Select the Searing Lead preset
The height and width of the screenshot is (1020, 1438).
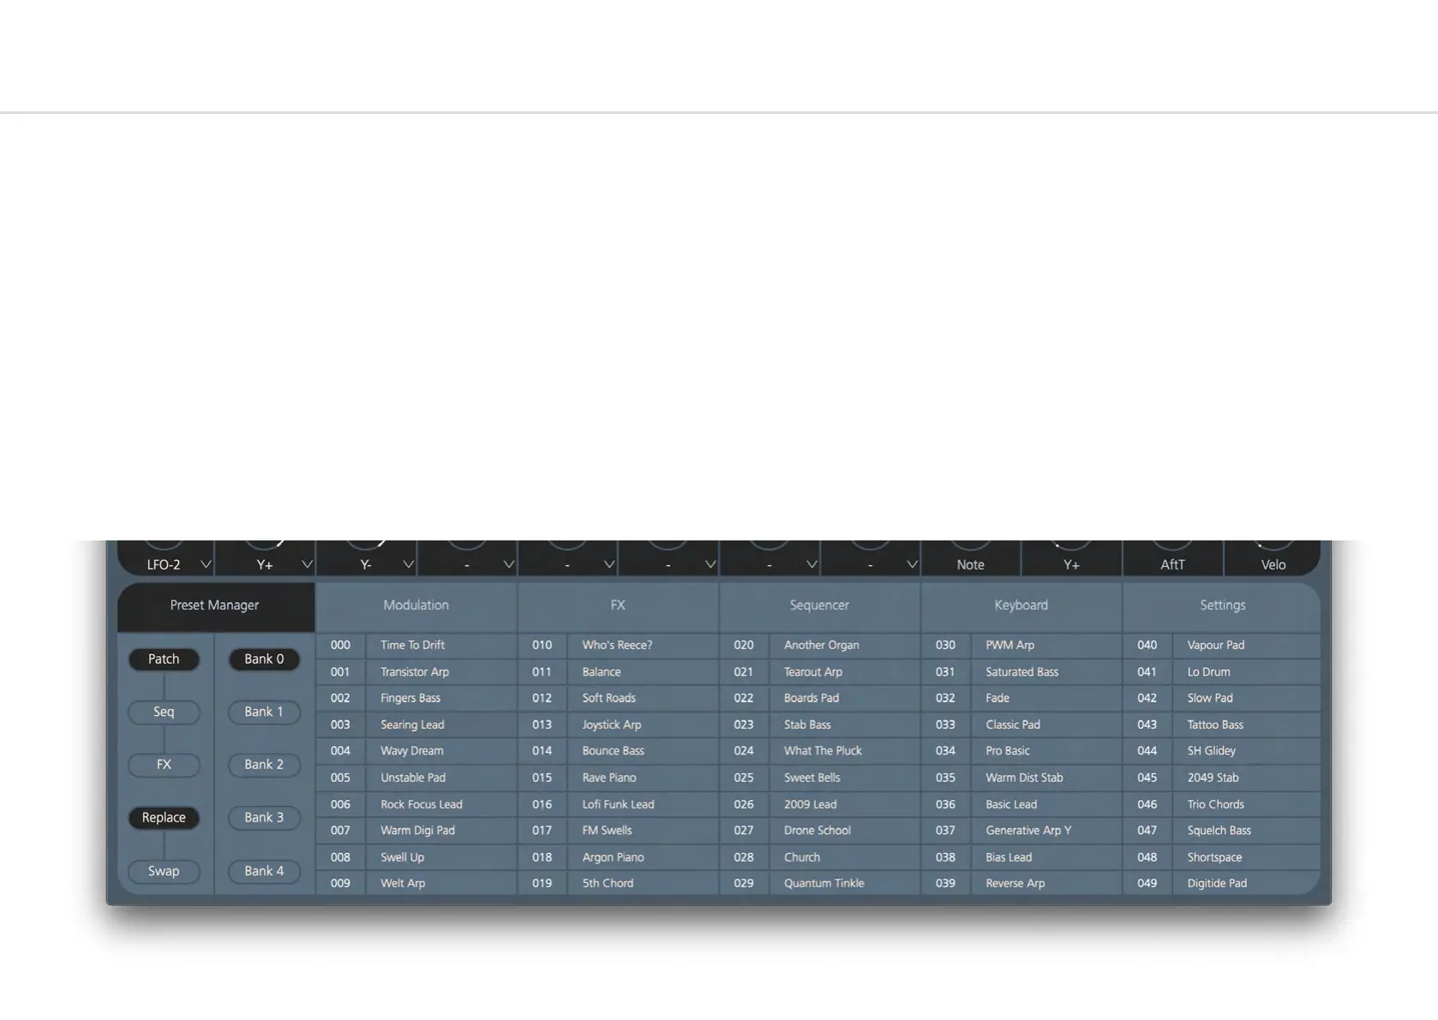[x=416, y=725]
